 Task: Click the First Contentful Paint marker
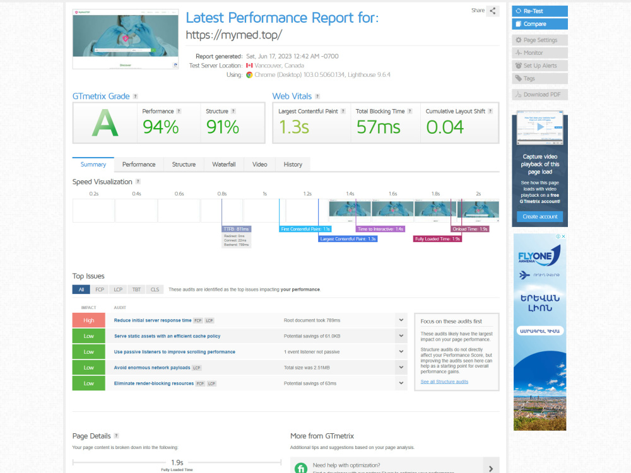coord(305,229)
